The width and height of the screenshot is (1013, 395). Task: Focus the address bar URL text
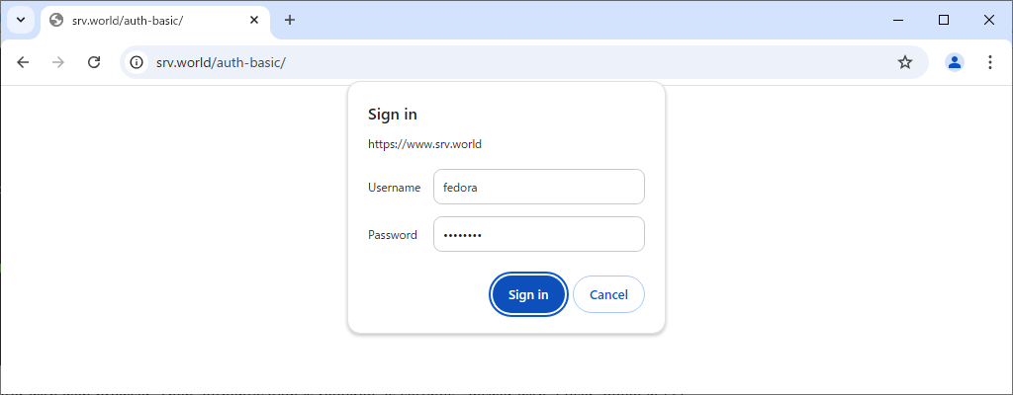[221, 62]
